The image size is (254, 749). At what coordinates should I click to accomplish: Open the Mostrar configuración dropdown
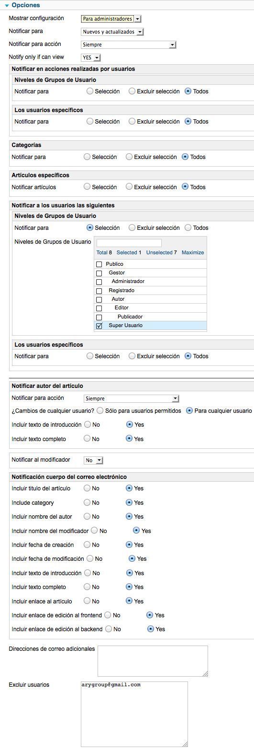click(x=111, y=19)
